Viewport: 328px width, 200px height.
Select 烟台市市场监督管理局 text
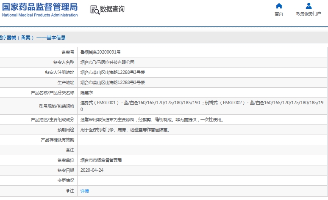[101, 160]
